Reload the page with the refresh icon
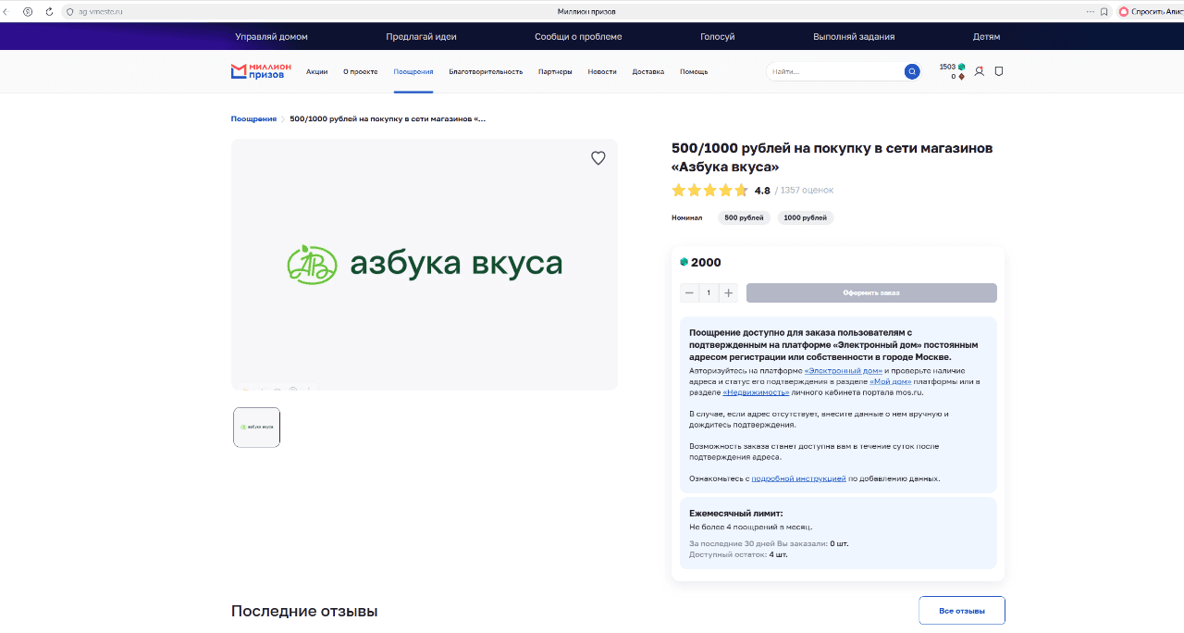This screenshot has height=633, width=1184. tap(49, 11)
